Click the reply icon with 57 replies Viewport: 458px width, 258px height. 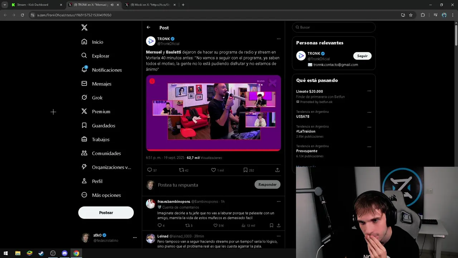click(150, 170)
